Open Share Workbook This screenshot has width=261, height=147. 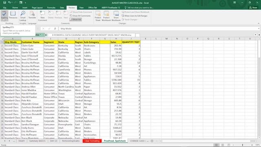click(x=116, y=16)
